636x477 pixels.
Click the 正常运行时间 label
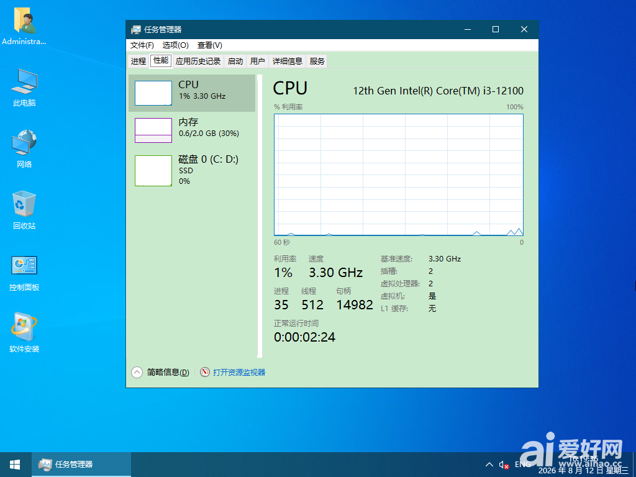click(296, 323)
